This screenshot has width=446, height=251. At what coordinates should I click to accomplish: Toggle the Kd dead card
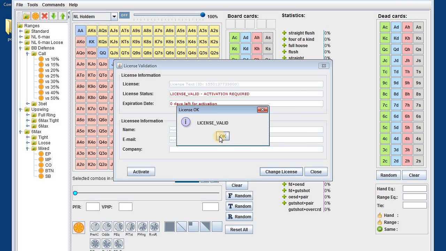pyautogui.click(x=396, y=38)
